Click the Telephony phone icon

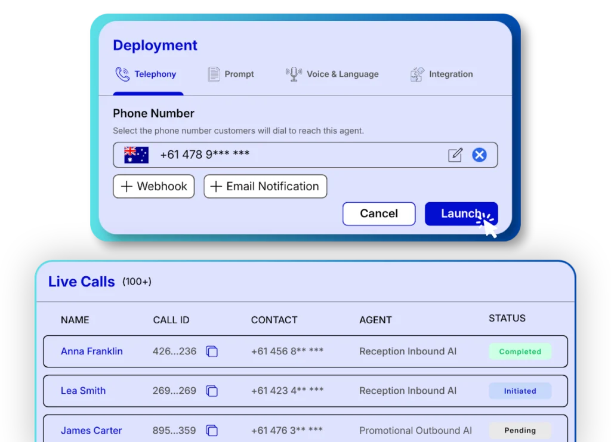click(x=122, y=74)
